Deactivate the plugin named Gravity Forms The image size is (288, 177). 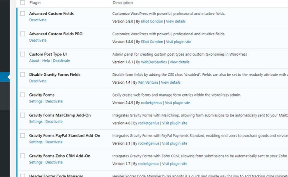[54, 101]
